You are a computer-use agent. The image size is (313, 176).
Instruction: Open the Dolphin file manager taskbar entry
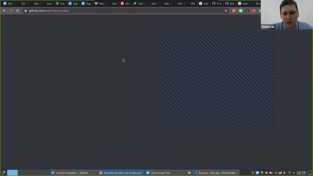pyautogui.click(x=73, y=173)
